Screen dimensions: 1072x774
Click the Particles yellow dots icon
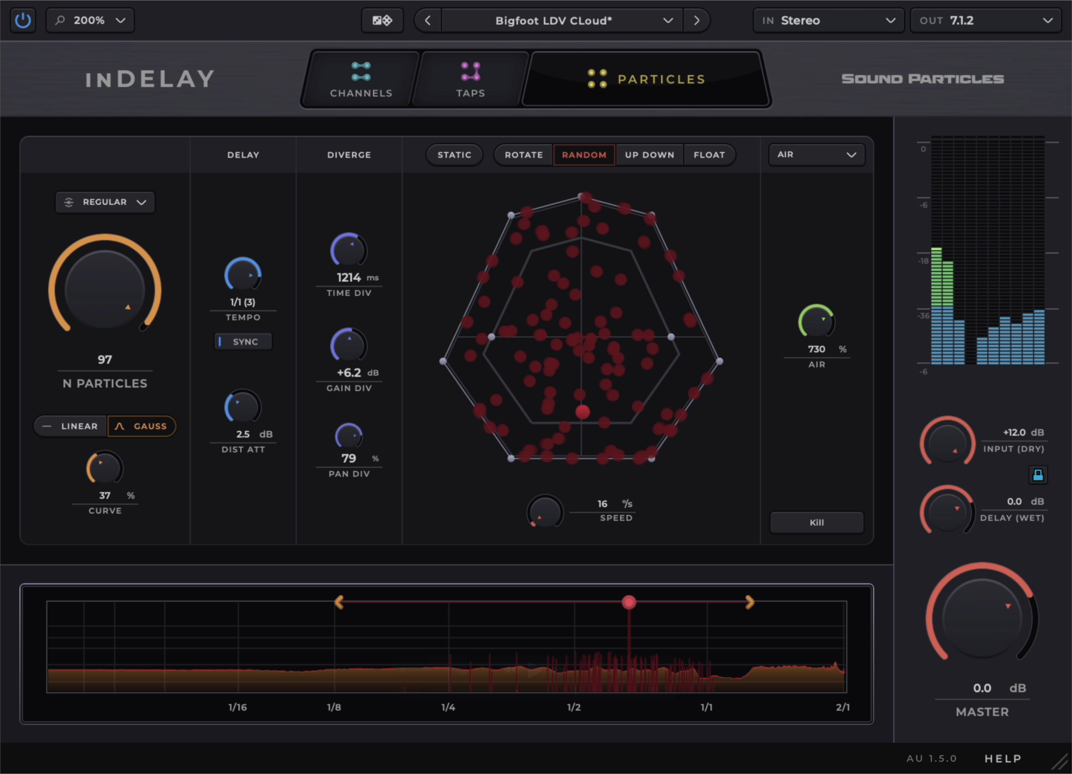tap(597, 79)
